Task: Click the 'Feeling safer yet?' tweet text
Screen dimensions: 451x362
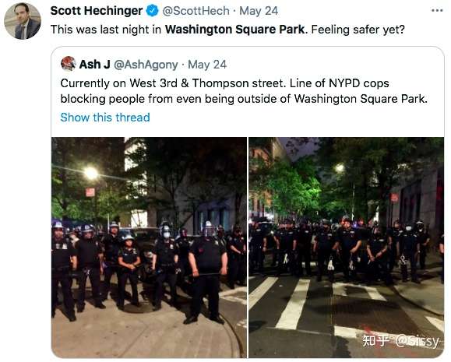Action: pos(358,30)
